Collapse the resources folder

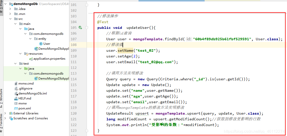(x=20, y=54)
